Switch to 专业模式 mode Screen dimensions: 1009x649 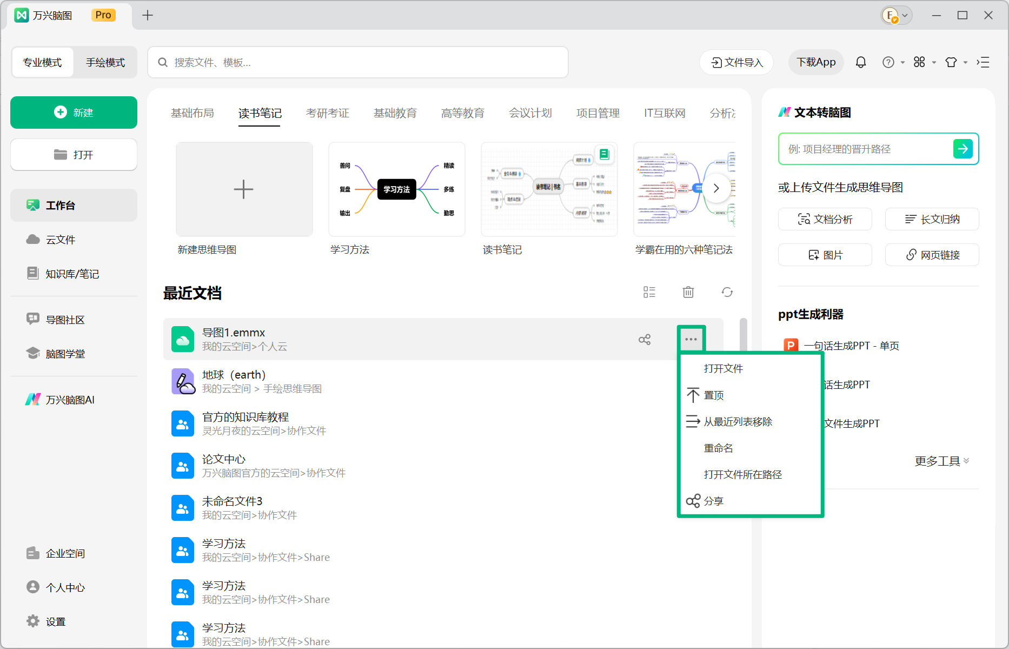click(42, 62)
